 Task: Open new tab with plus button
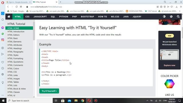point(60,2)
